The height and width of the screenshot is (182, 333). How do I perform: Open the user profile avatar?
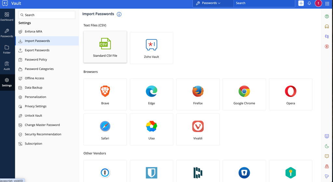coord(318,3)
